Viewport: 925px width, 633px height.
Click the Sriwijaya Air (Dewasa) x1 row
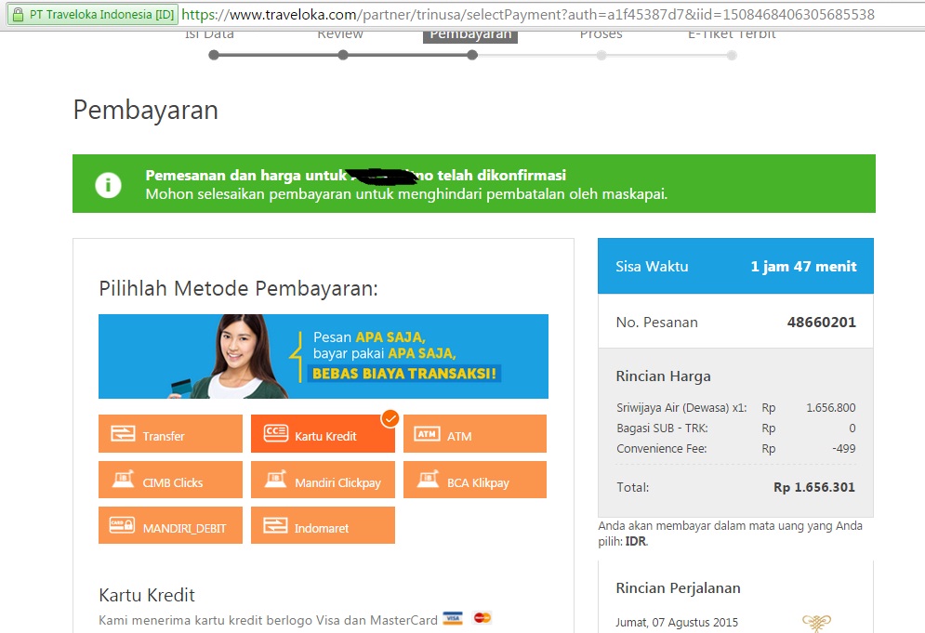click(x=735, y=408)
